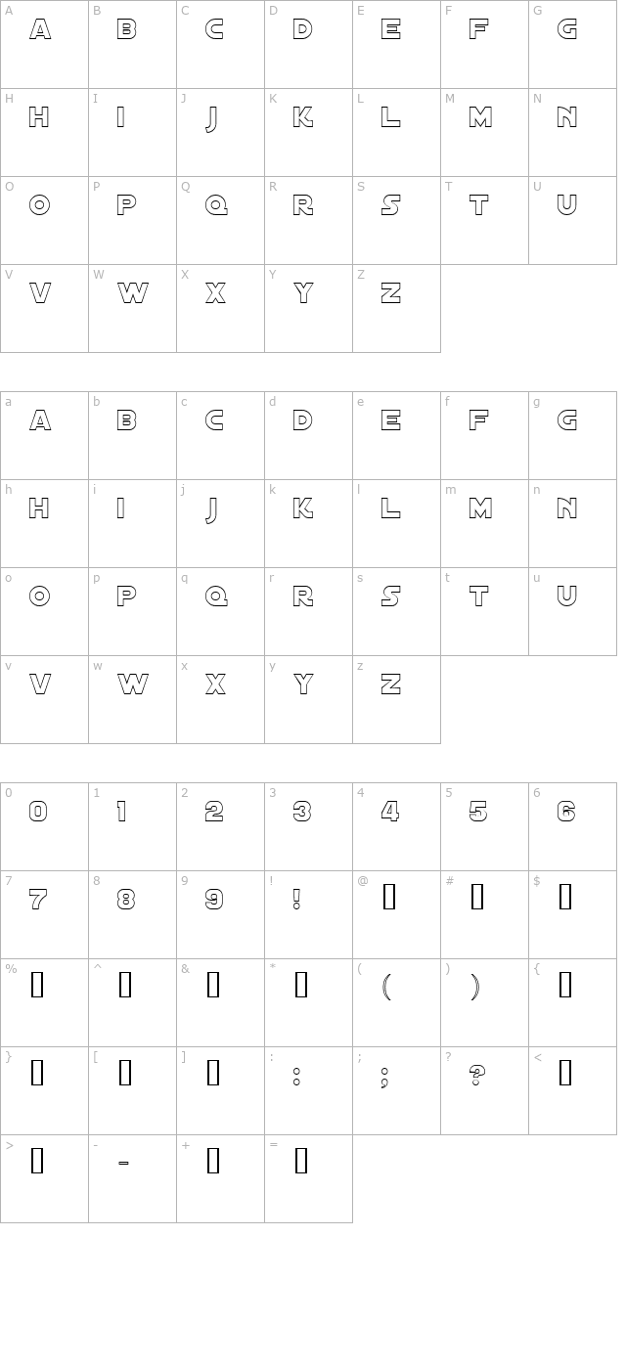The height and width of the screenshot is (1369, 626).
Task: Select the question mark glyph cell
Action: click(x=484, y=1090)
